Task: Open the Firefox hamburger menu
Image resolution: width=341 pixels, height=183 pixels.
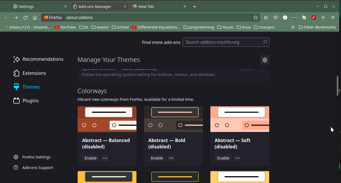Action: pyautogui.click(x=333, y=18)
